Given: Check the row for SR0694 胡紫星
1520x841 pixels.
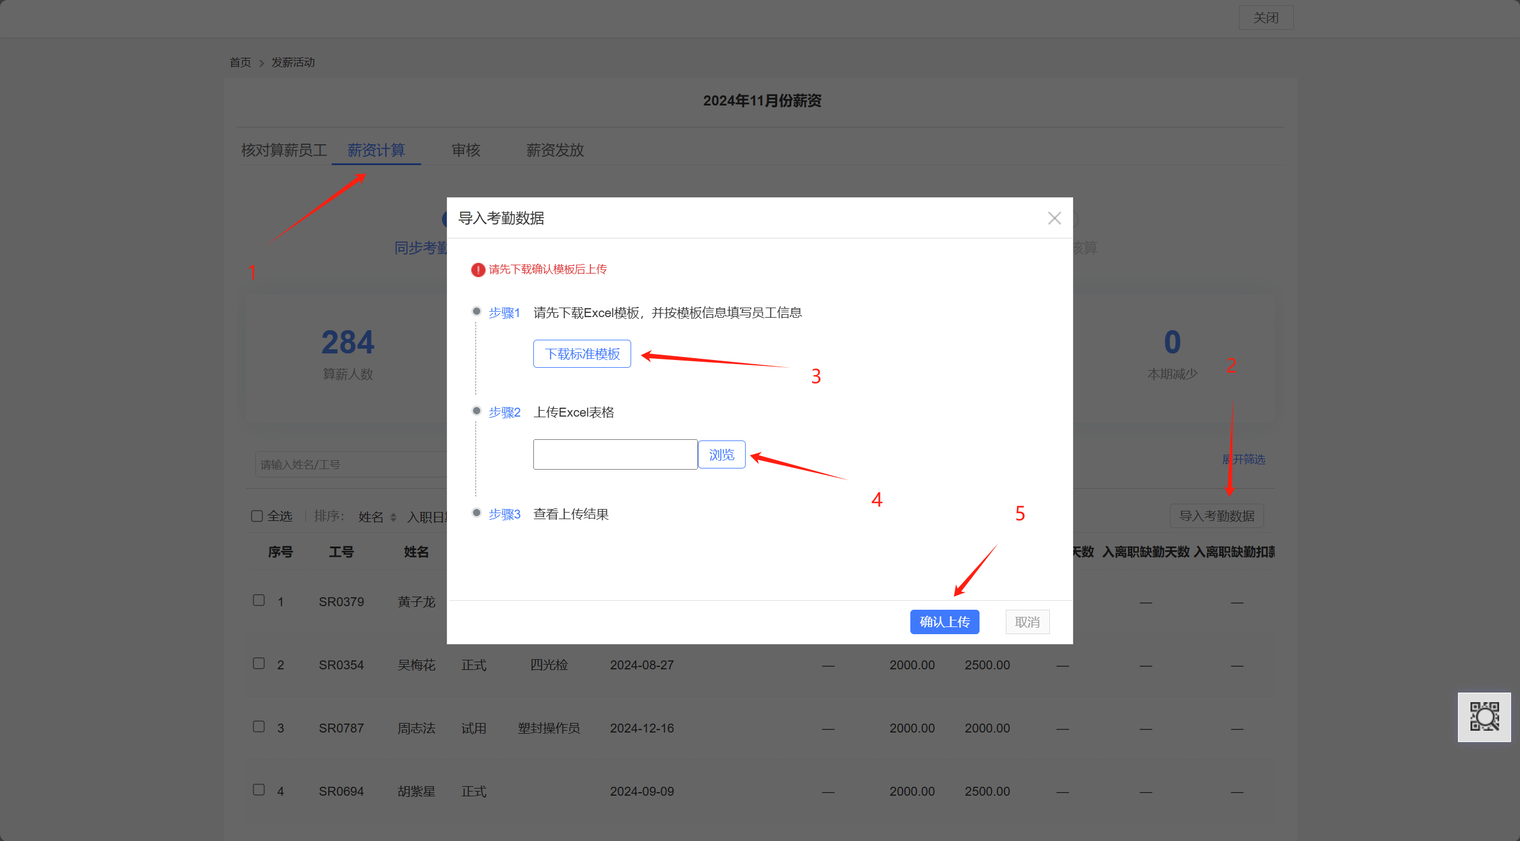Looking at the screenshot, I should point(258,790).
